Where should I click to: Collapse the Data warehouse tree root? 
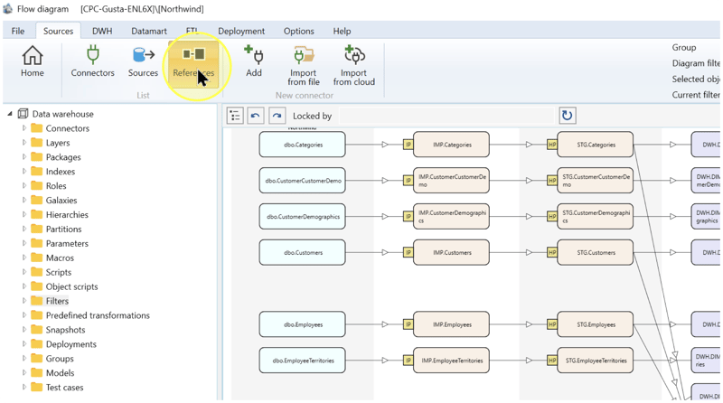[x=10, y=114]
